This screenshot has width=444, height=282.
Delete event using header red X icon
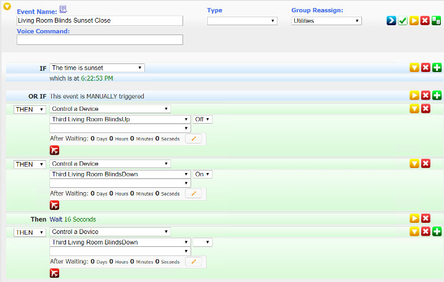pos(425,20)
